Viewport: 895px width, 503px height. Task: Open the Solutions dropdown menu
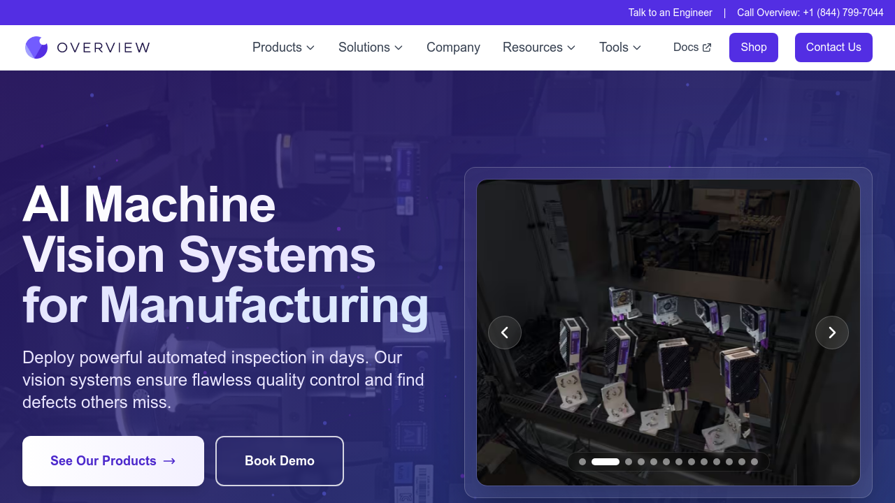tap(371, 48)
